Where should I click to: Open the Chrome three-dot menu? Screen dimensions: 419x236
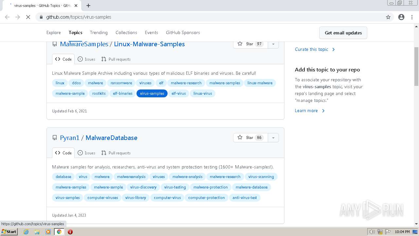point(412,17)
